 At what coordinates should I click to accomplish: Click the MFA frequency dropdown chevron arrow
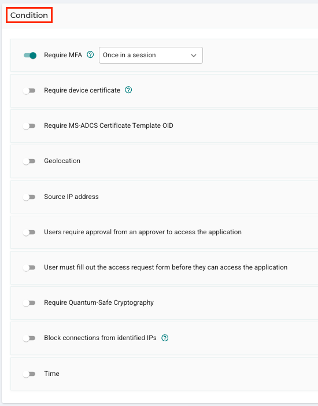point(194,56)
